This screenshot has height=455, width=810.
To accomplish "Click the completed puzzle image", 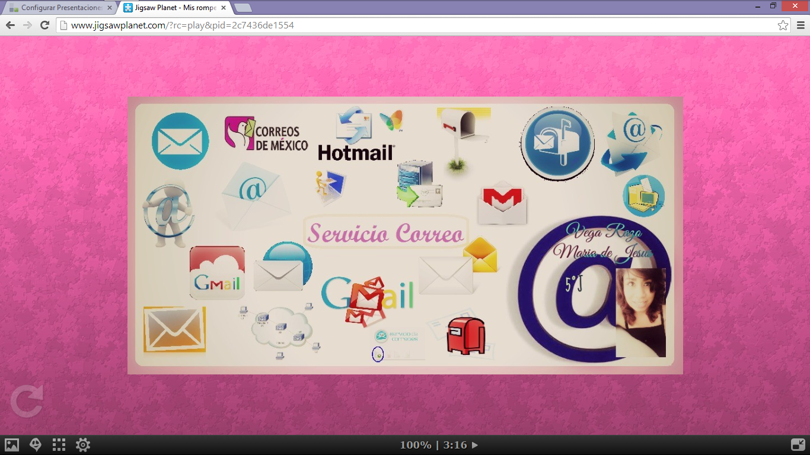I will tap(405, 235).
